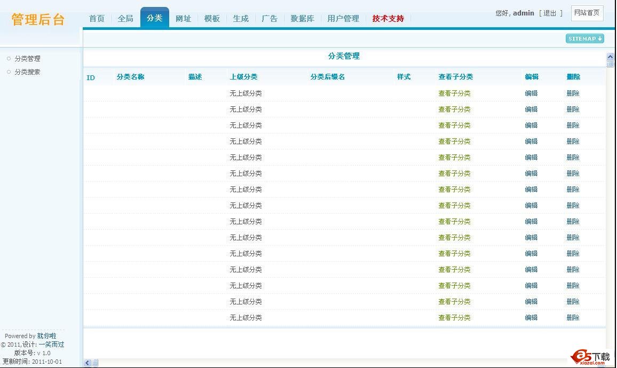Open 分类搜索 in the sidebar
The width and height of the screenshot is (617, 368).
27,72
